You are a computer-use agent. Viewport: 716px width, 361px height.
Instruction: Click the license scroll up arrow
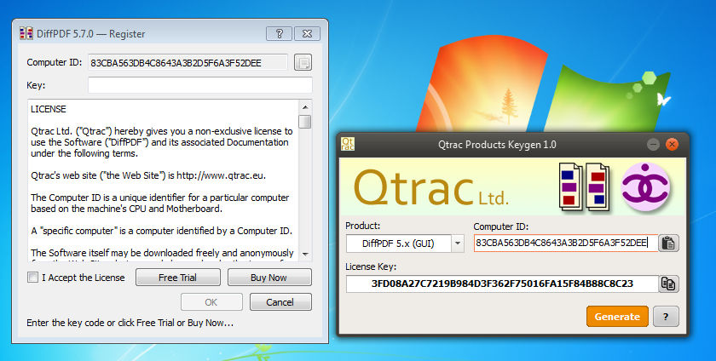305,107
